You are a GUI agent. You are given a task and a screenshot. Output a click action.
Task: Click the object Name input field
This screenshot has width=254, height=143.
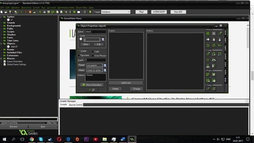[96, 32]
